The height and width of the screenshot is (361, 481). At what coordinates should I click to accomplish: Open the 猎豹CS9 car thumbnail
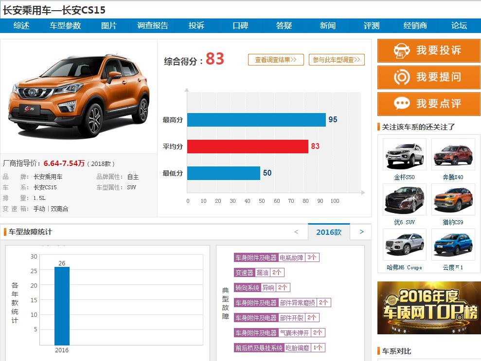pos(453,199)
